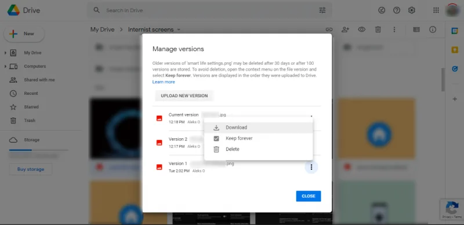Viewport: 464px width, 225px height.
Task: Open the Google apps grid
Action: [x=436, y=10]
